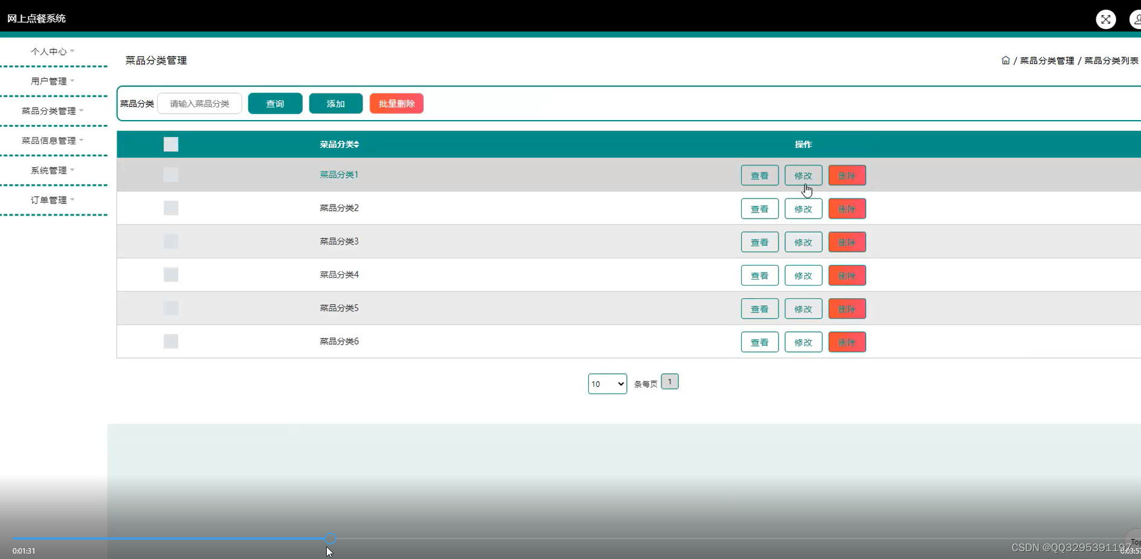Open the user avatar icon in header
The width and height of the screenshot is (1141, 559).
1136,19
